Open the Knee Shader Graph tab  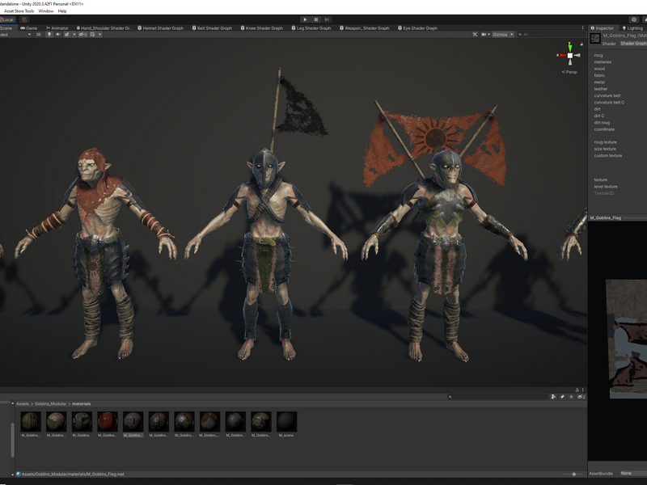[x=262, y=28]
